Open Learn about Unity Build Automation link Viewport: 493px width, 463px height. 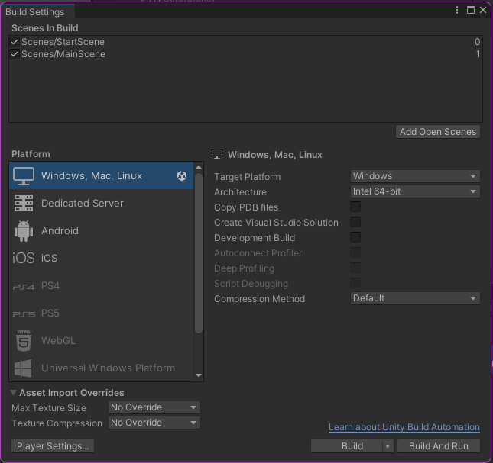tap(404, 427)
